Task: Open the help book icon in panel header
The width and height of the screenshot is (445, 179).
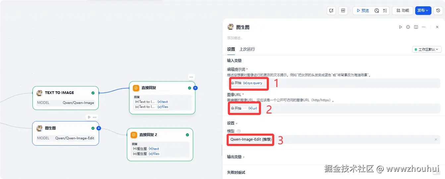Action: click(416, 27)
